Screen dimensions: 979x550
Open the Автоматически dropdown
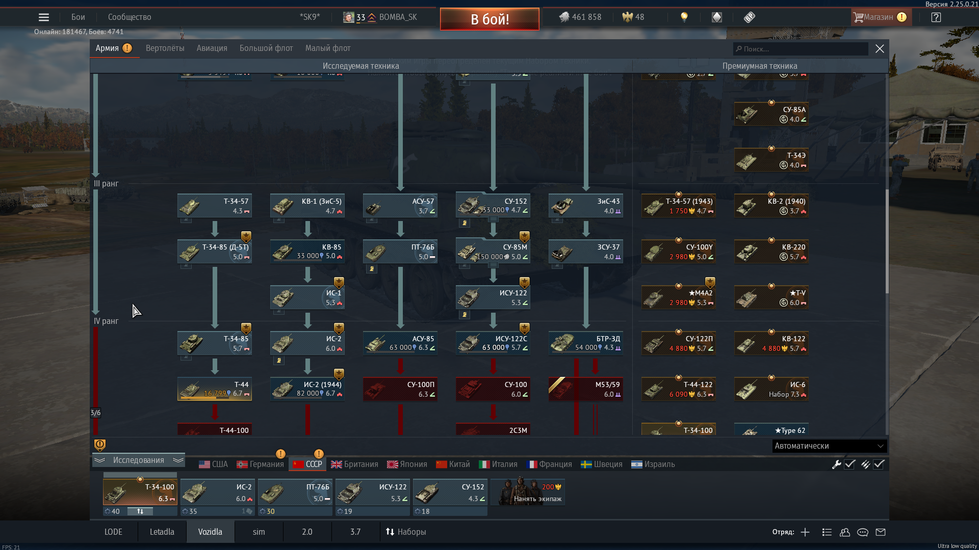(830, 446)
